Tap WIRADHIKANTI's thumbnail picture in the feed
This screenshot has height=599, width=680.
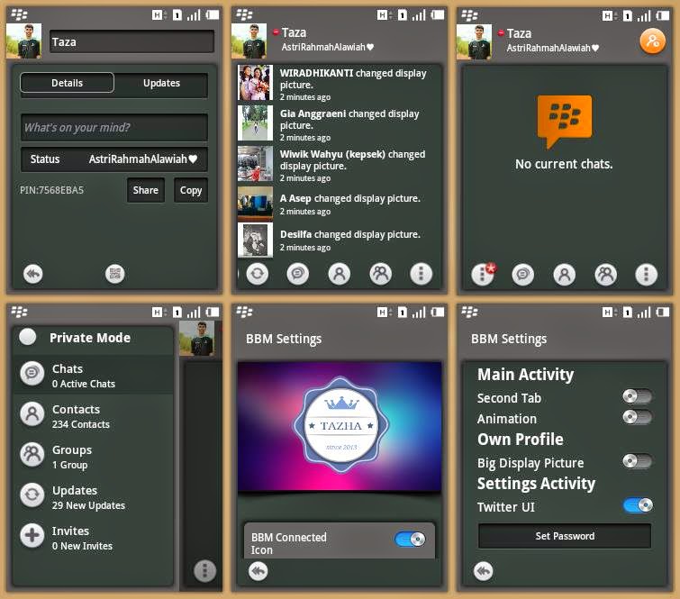pyautogui.click(x=256, y=83)
